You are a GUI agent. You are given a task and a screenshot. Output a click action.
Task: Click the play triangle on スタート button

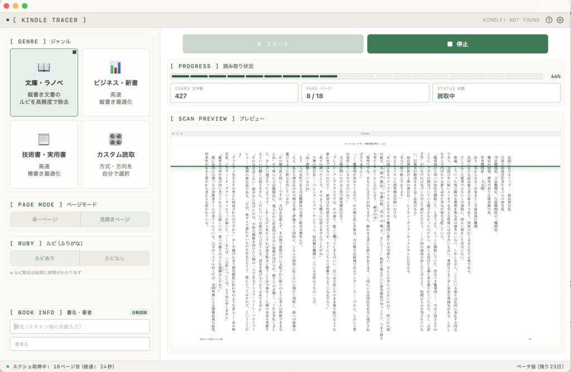click(260, 44)
